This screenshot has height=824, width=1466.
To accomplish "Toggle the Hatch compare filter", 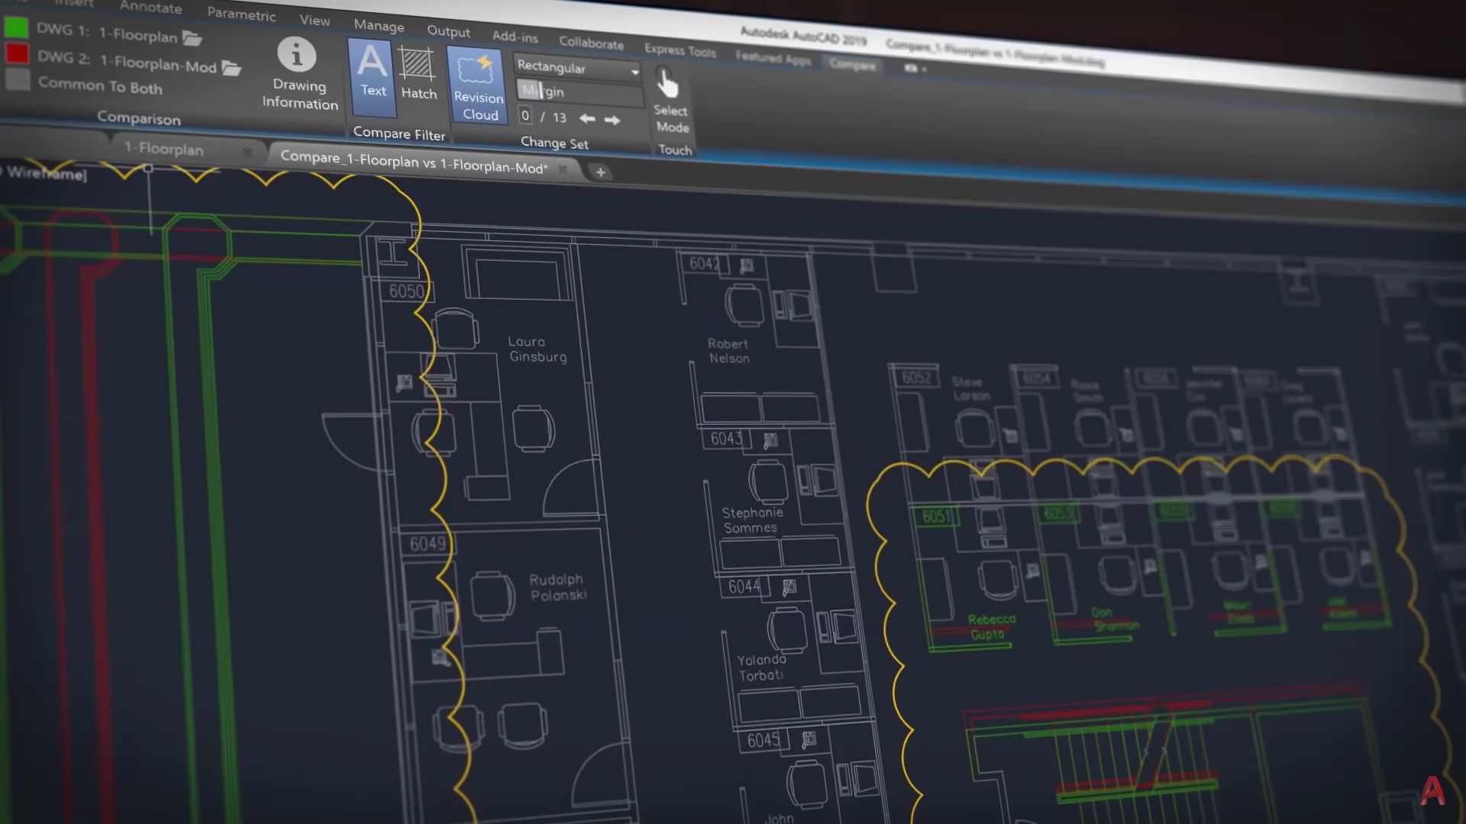I will [418, 75].
